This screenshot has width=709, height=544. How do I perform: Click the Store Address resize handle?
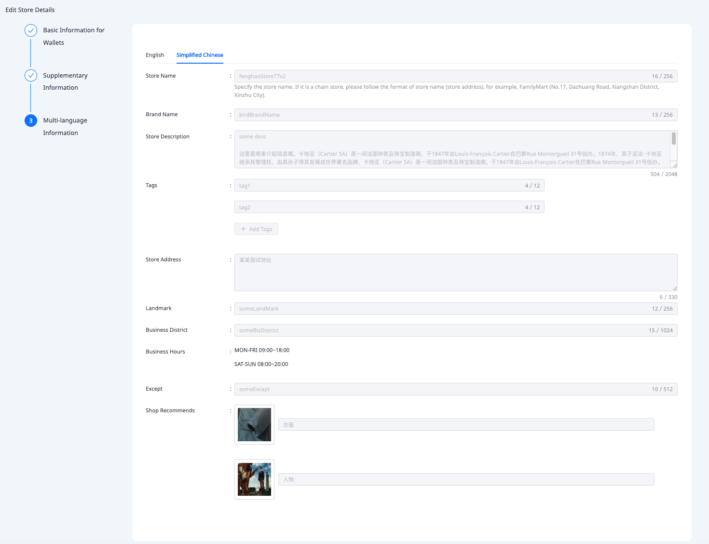[x=675, y=288]
